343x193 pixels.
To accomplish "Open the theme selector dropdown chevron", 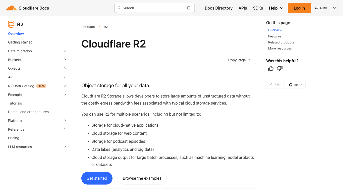I will pyautogui.click(x=334, y=8).
